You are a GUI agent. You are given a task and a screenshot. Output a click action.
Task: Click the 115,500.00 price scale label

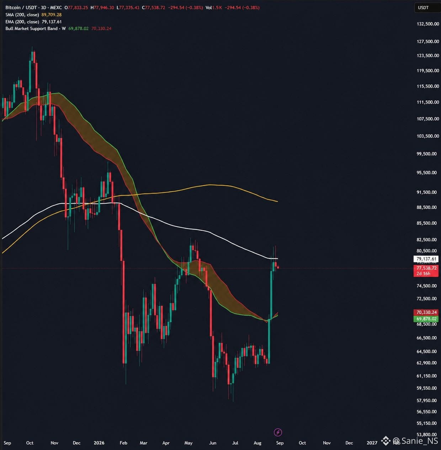427,86
